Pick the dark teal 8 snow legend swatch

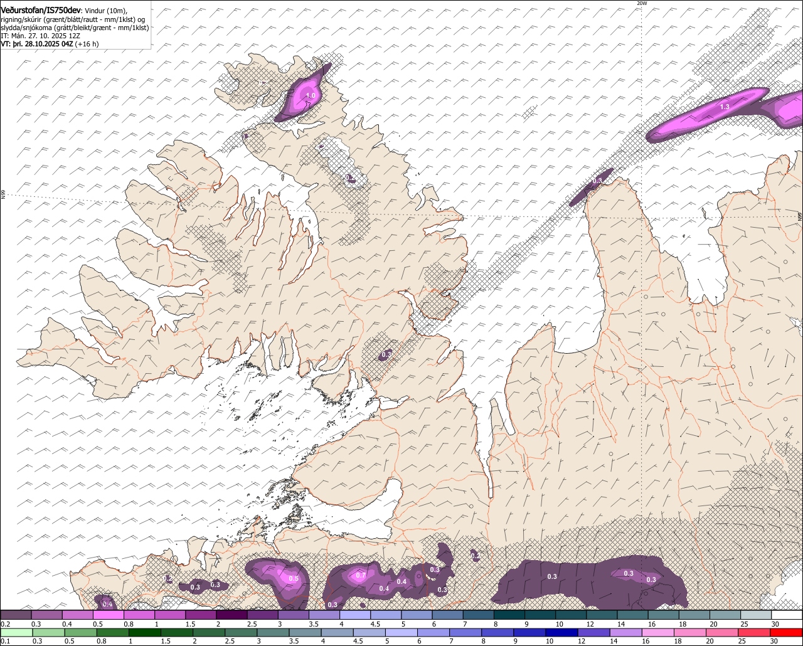point(509,615)
